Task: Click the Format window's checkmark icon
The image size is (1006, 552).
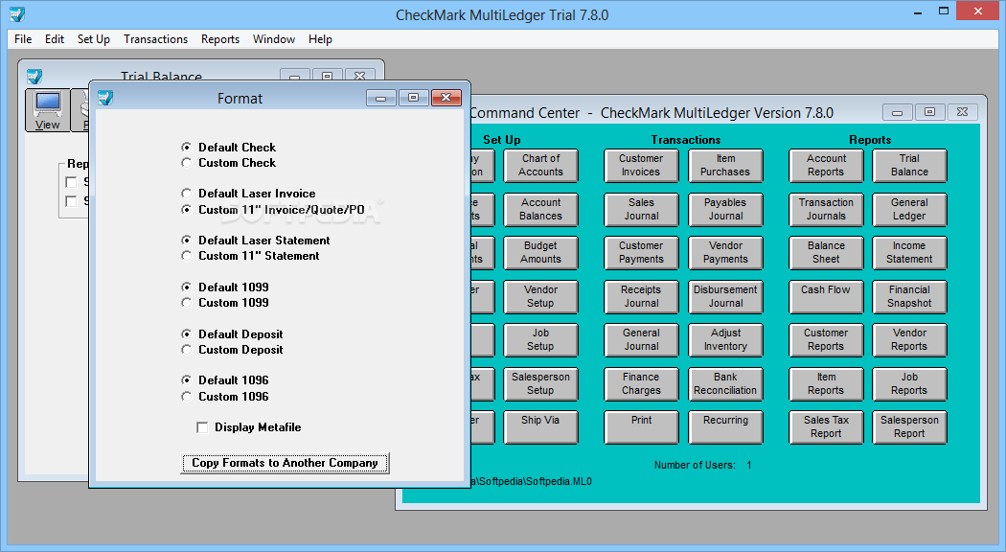Action: (105, 98)
